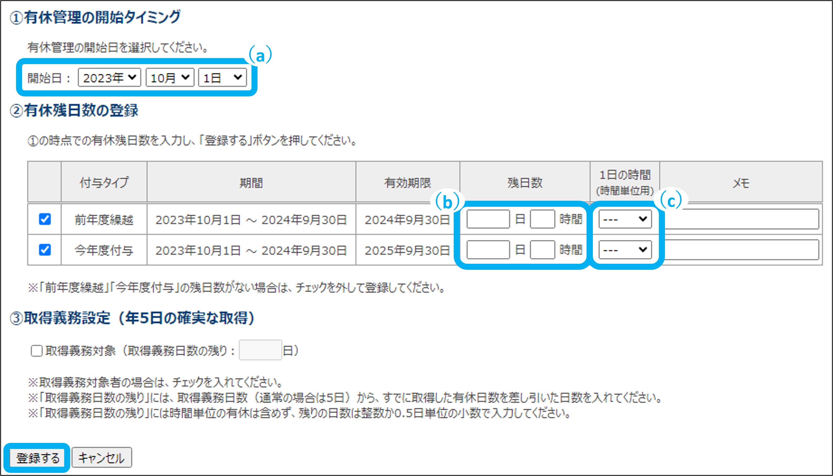Click the memo field for 前年度繰越
Screen dimensions: 833x476
(x=741, y=219)
